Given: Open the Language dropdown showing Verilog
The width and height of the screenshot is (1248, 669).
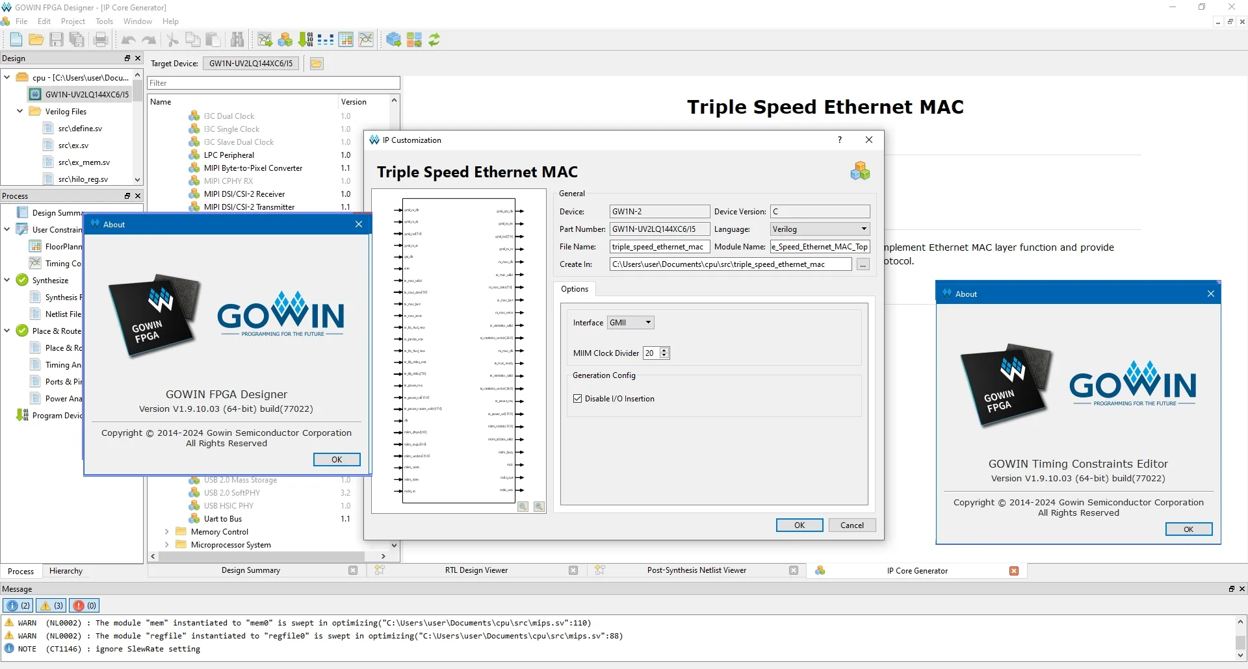Looking at the screenshot, I should (820, 229).
